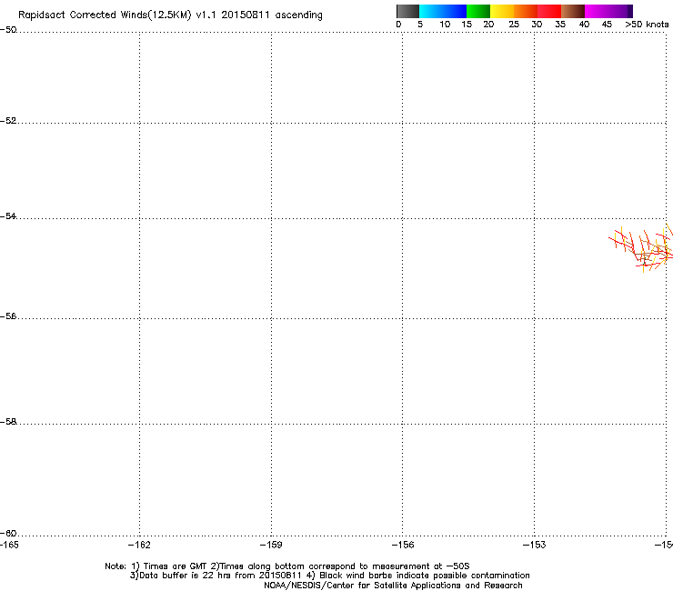Select the gray 0-5 knot color bar segment
Viewport: 673px width, 591px height.
click(x=407, y=11)
